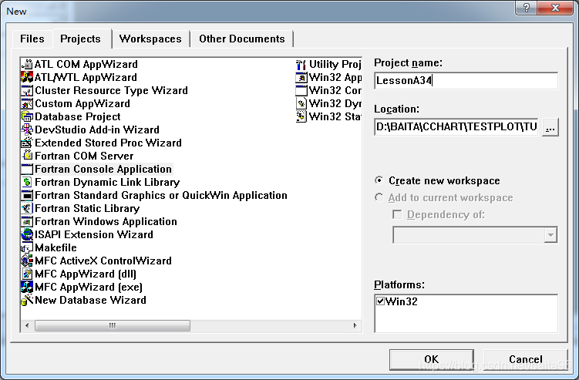Click the project list horizontal scrollbar thumb

coord(113,325)
